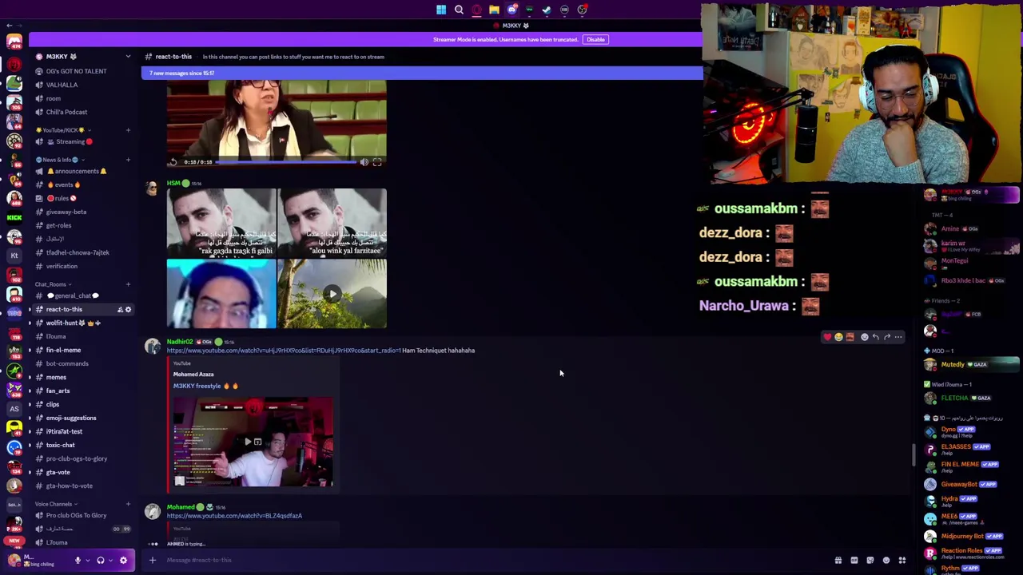Create channel in Voice Channels category

(128, 504)
